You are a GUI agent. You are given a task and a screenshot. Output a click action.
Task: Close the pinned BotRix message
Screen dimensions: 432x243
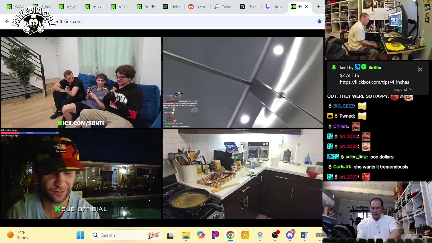[x=420, y=70]
